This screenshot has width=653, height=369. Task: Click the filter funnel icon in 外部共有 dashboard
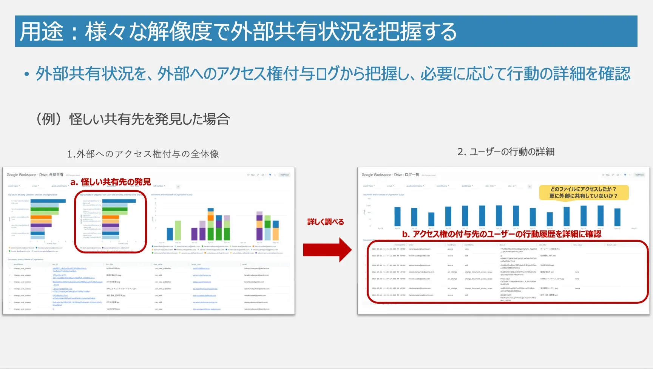pyautogui.click(x=270, y=175)
